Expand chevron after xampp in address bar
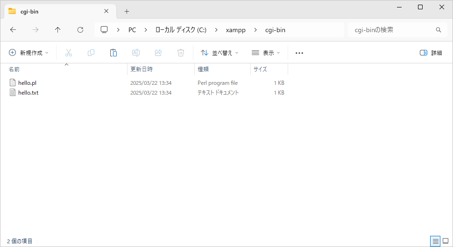Image resolution: width=453 pixels, height=247 pixels. (255, 30)
